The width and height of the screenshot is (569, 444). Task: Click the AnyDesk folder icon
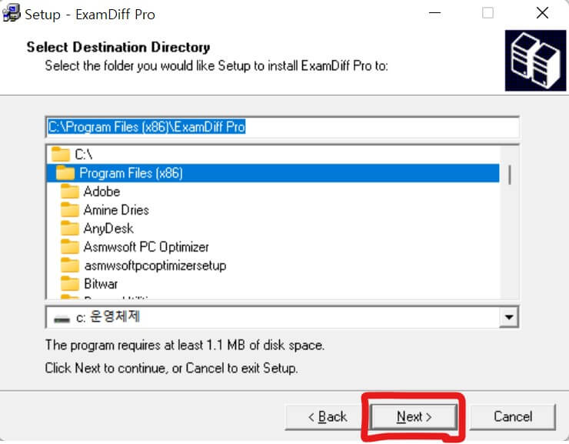(x=70, y=228)
